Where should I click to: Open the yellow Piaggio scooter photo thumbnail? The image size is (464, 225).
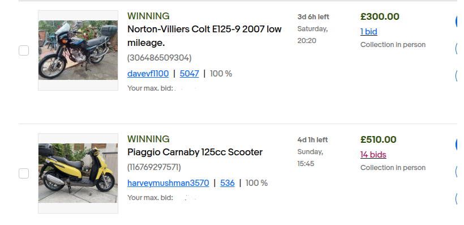coord(78,173)
